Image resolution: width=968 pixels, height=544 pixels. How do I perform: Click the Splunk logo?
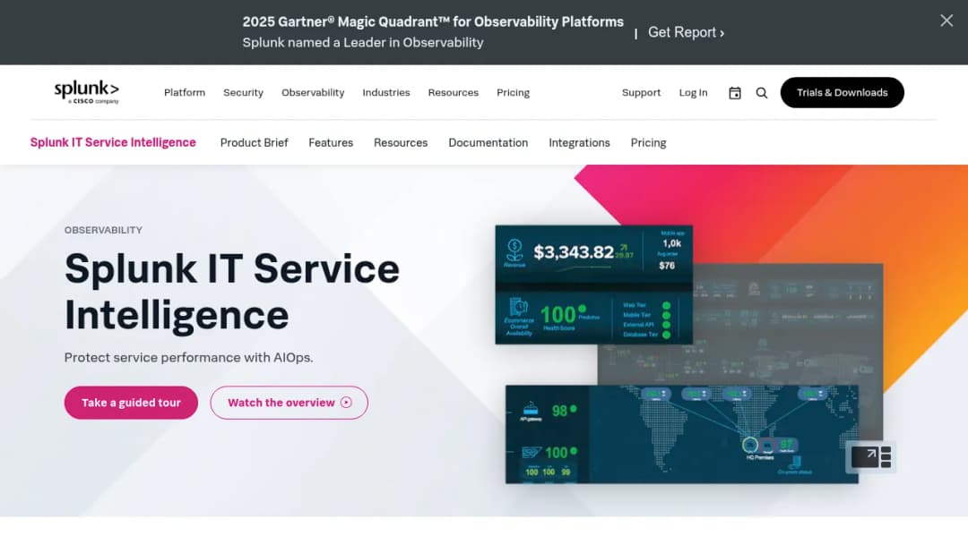[x=86, y=92]
